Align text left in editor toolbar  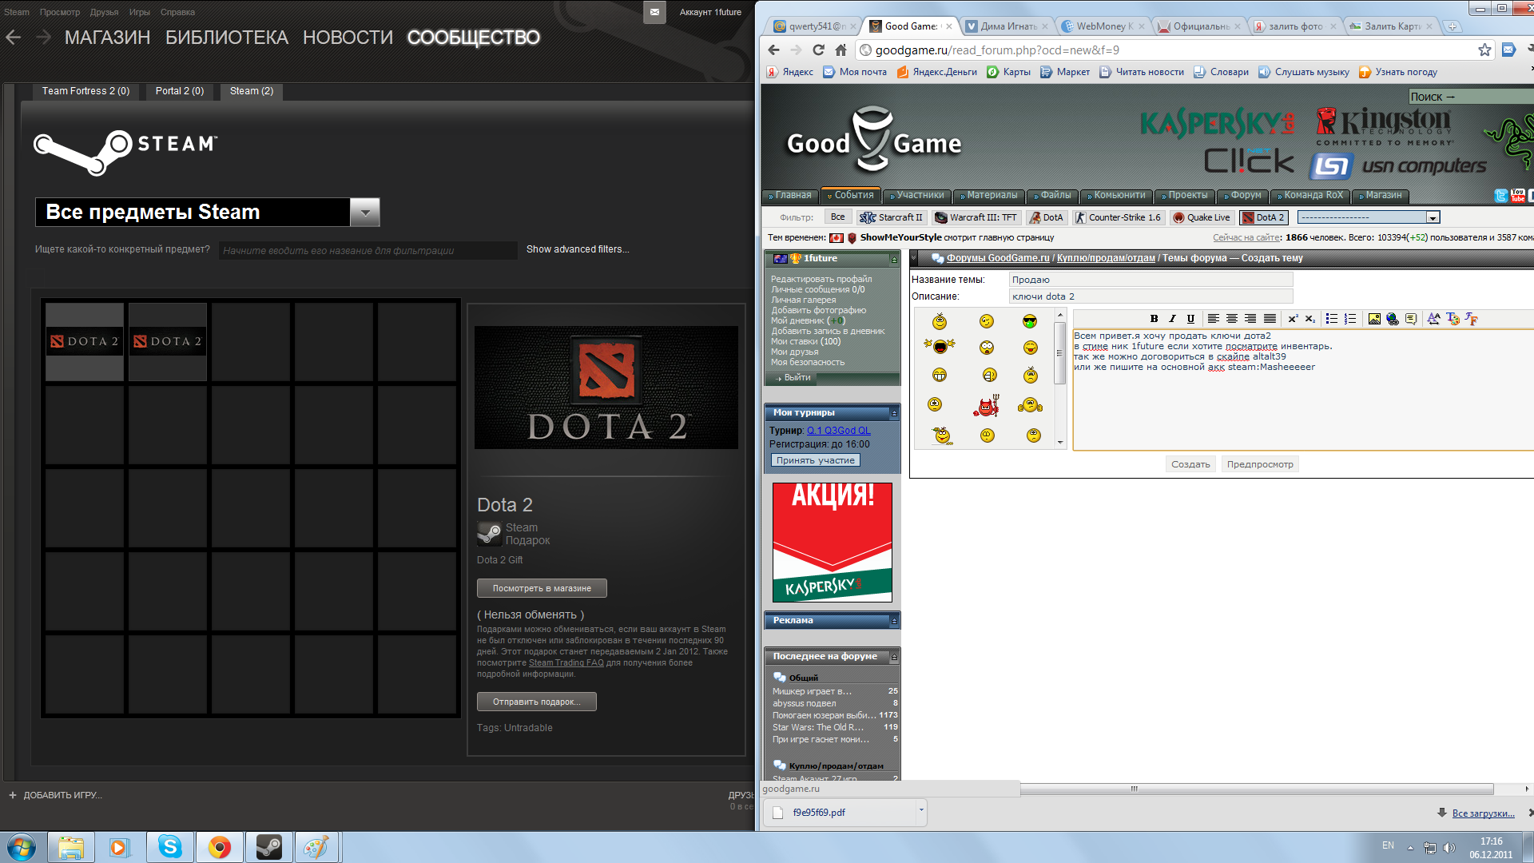click(1213, 319)
